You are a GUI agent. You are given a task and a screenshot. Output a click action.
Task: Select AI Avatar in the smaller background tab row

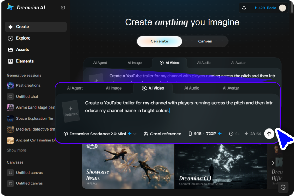pos(238,63)
